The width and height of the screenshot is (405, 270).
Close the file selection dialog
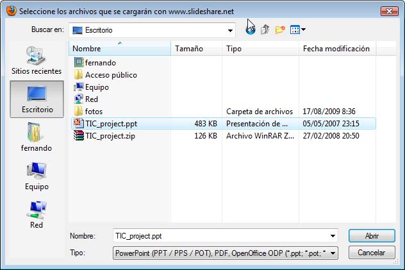[x=389, y=11]
